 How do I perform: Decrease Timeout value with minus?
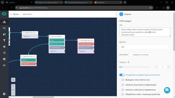[x=156, y=67]
